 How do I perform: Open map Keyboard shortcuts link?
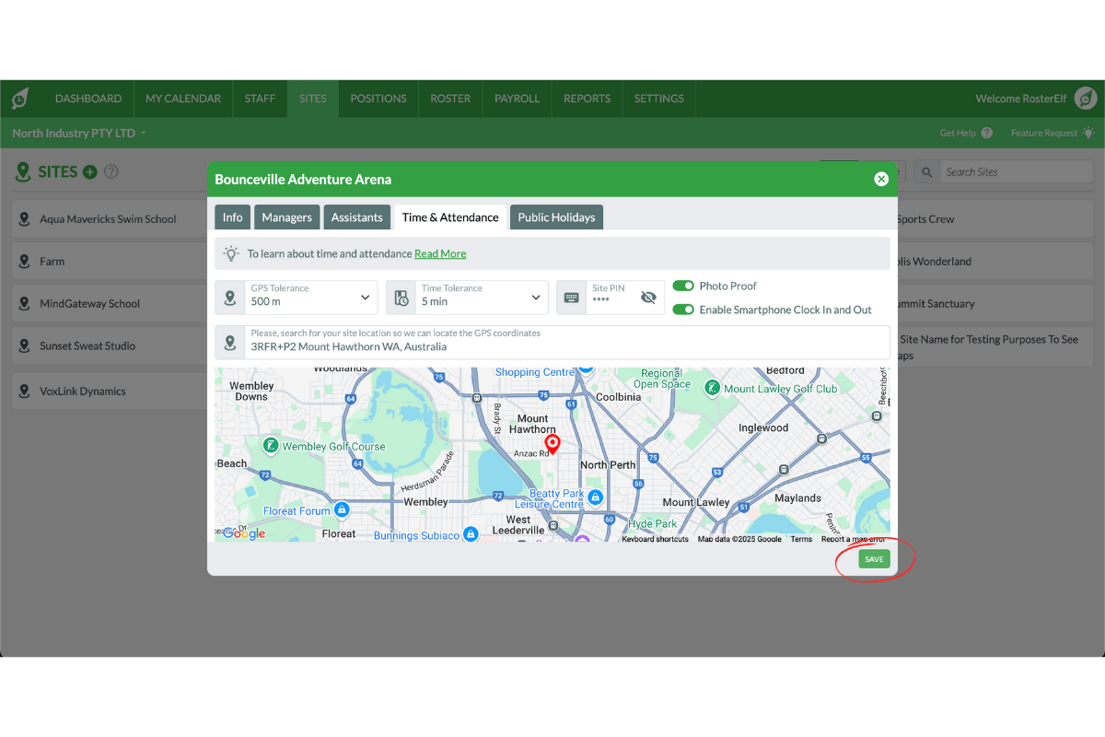(x=655, y=539)
